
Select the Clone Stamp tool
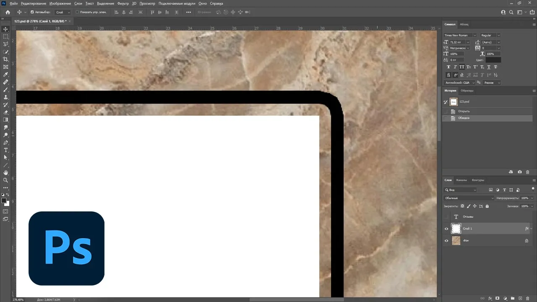click(6, 97)
